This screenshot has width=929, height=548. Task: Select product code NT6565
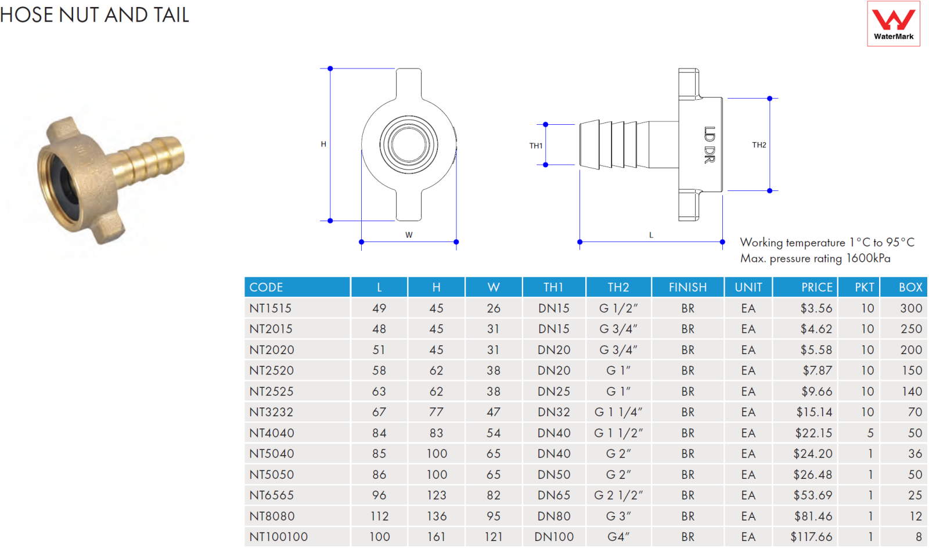point(272,495)
